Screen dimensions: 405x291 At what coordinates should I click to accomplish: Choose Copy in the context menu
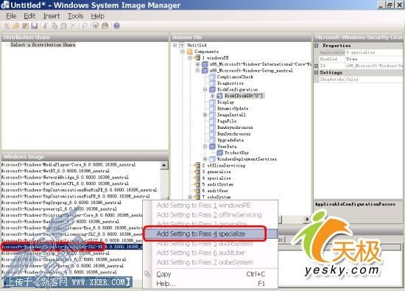tap(211, 274)
